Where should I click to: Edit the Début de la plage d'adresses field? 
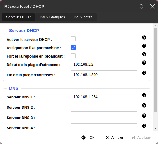104,65
